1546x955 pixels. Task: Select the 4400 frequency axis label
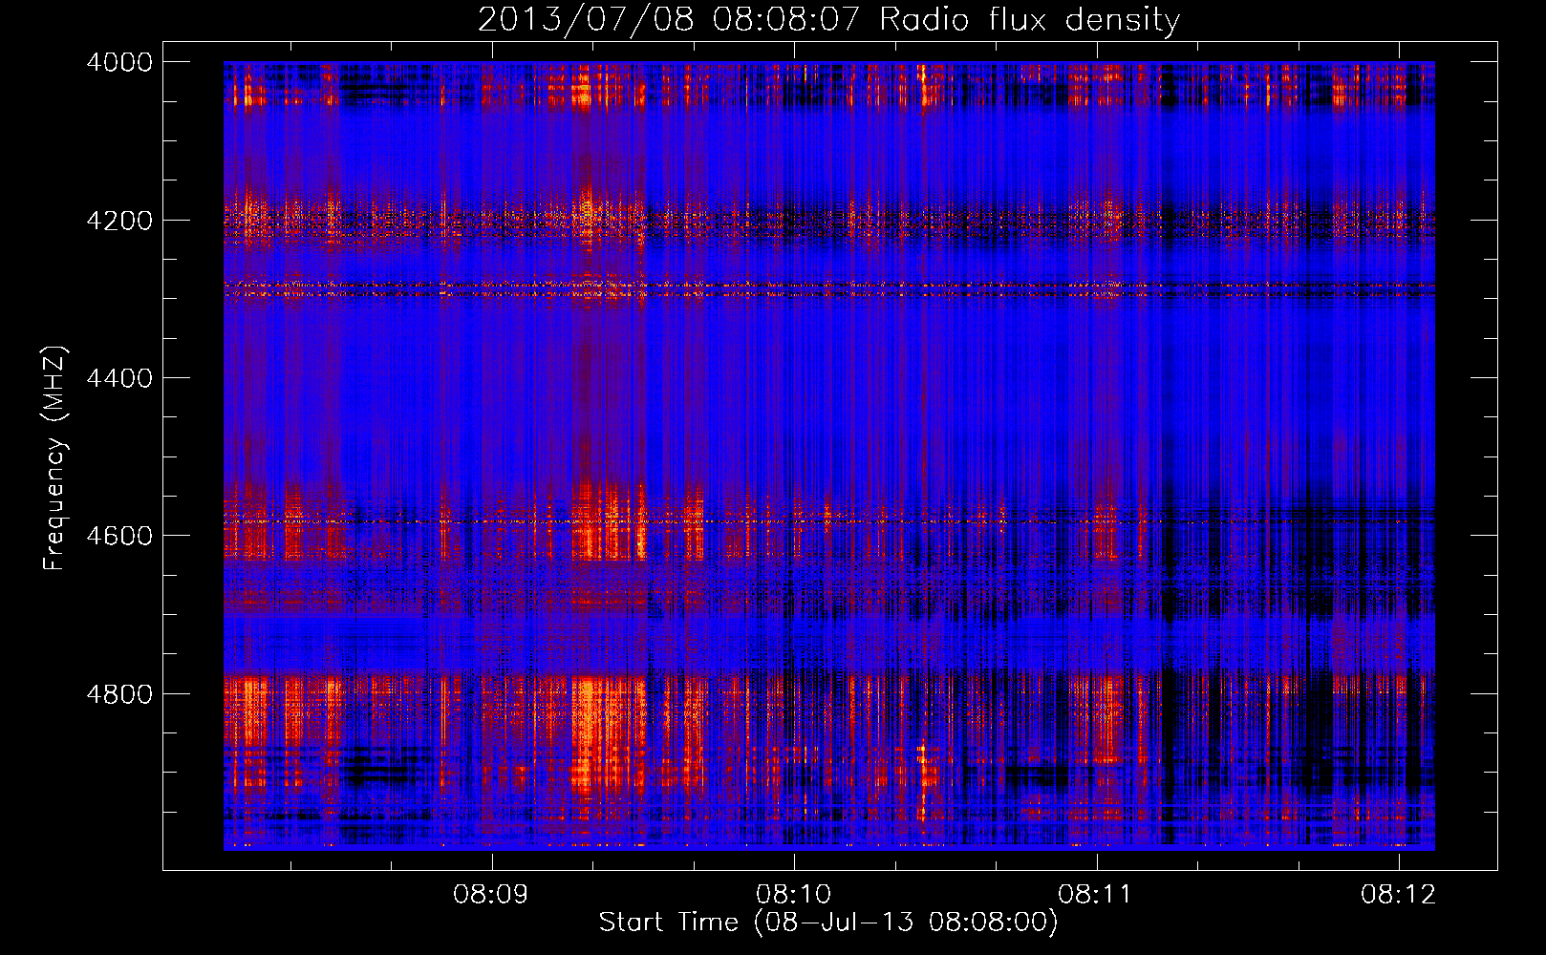(119, 378)
